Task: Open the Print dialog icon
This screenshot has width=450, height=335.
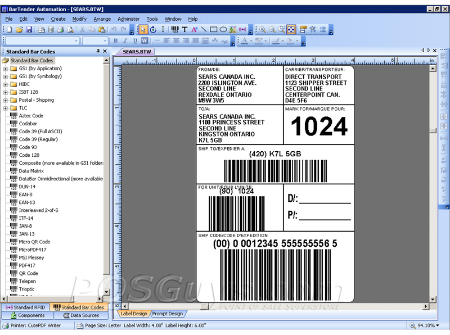Action: click(61, 28)
